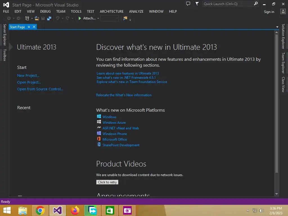
Task: Click the Sign in link
Action: [x=269, y=12]
